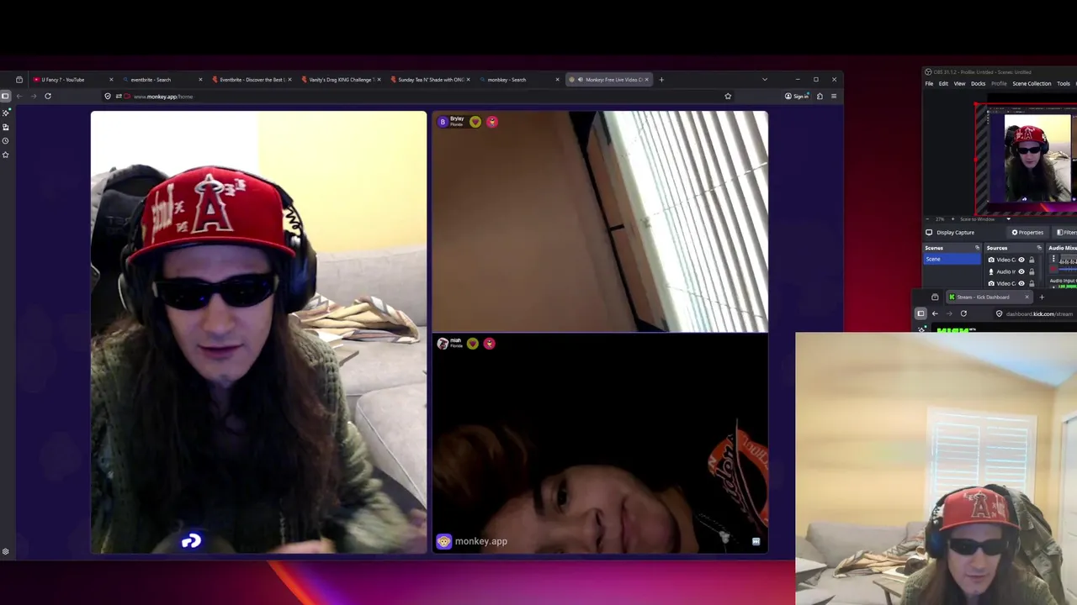Click the pink report icon next to Brylay
Screen dimensions: 1077x605
coord(491,122)
